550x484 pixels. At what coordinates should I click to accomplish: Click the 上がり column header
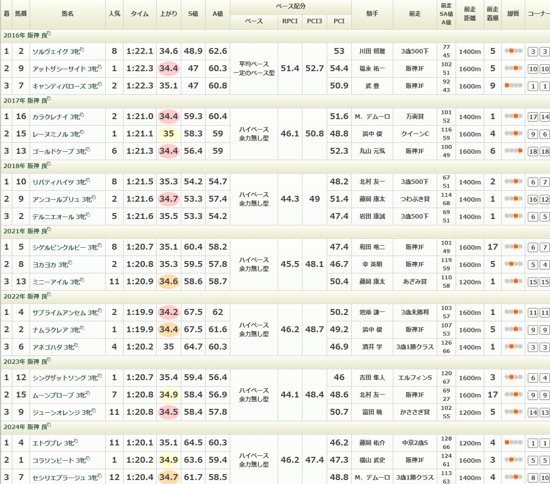click(x=169, y=14)
